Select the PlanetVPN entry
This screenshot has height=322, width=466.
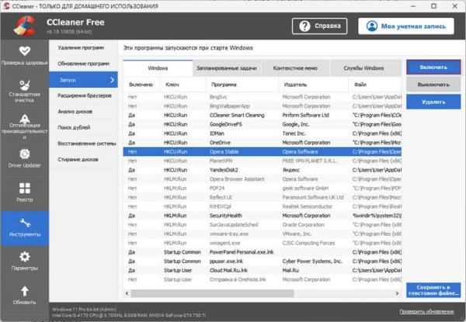[x=263, y=161]
